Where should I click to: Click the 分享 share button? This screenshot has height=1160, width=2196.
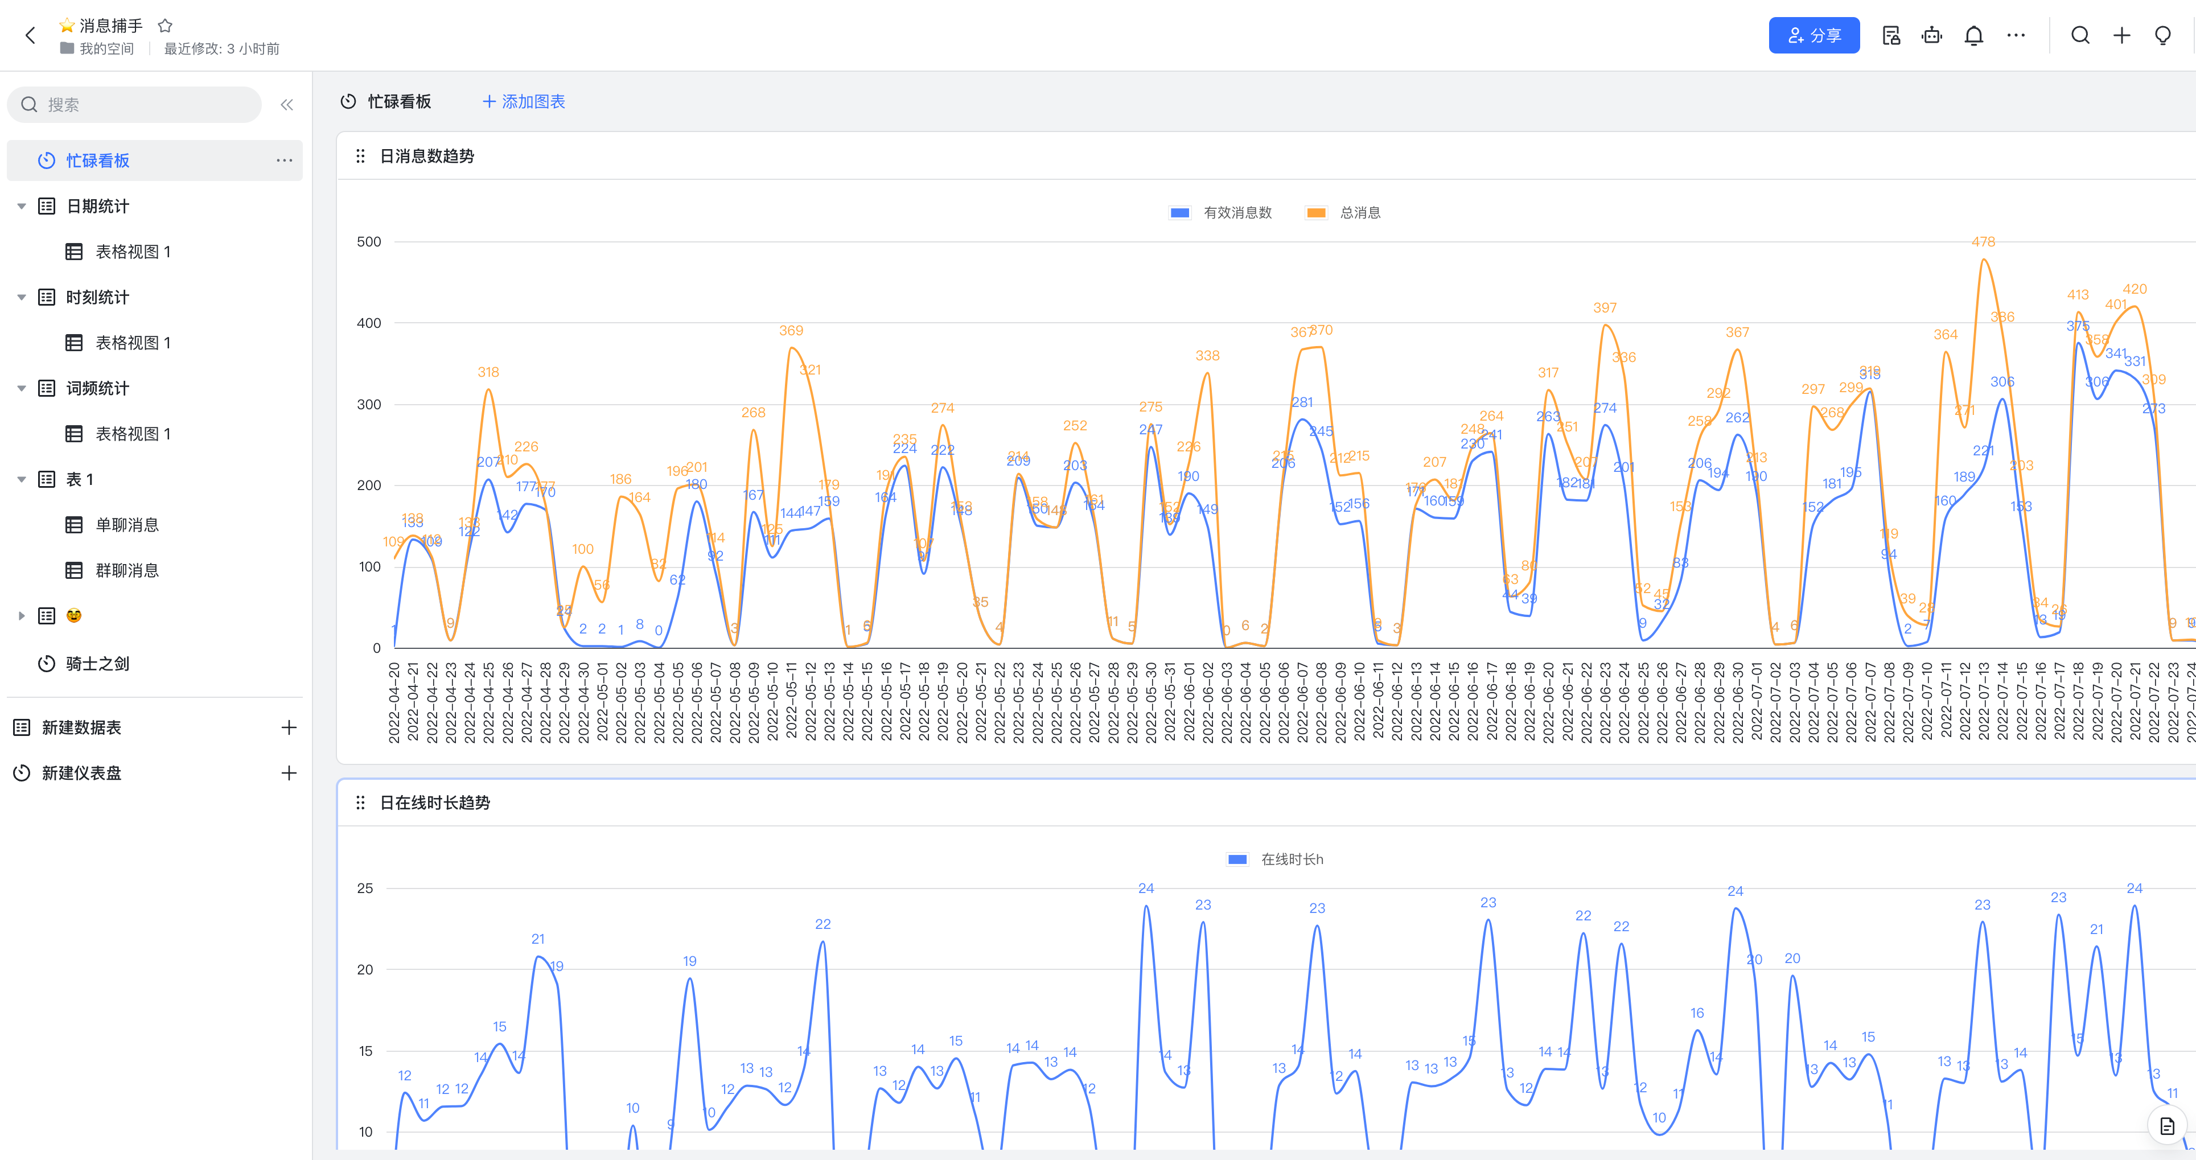1814,36
